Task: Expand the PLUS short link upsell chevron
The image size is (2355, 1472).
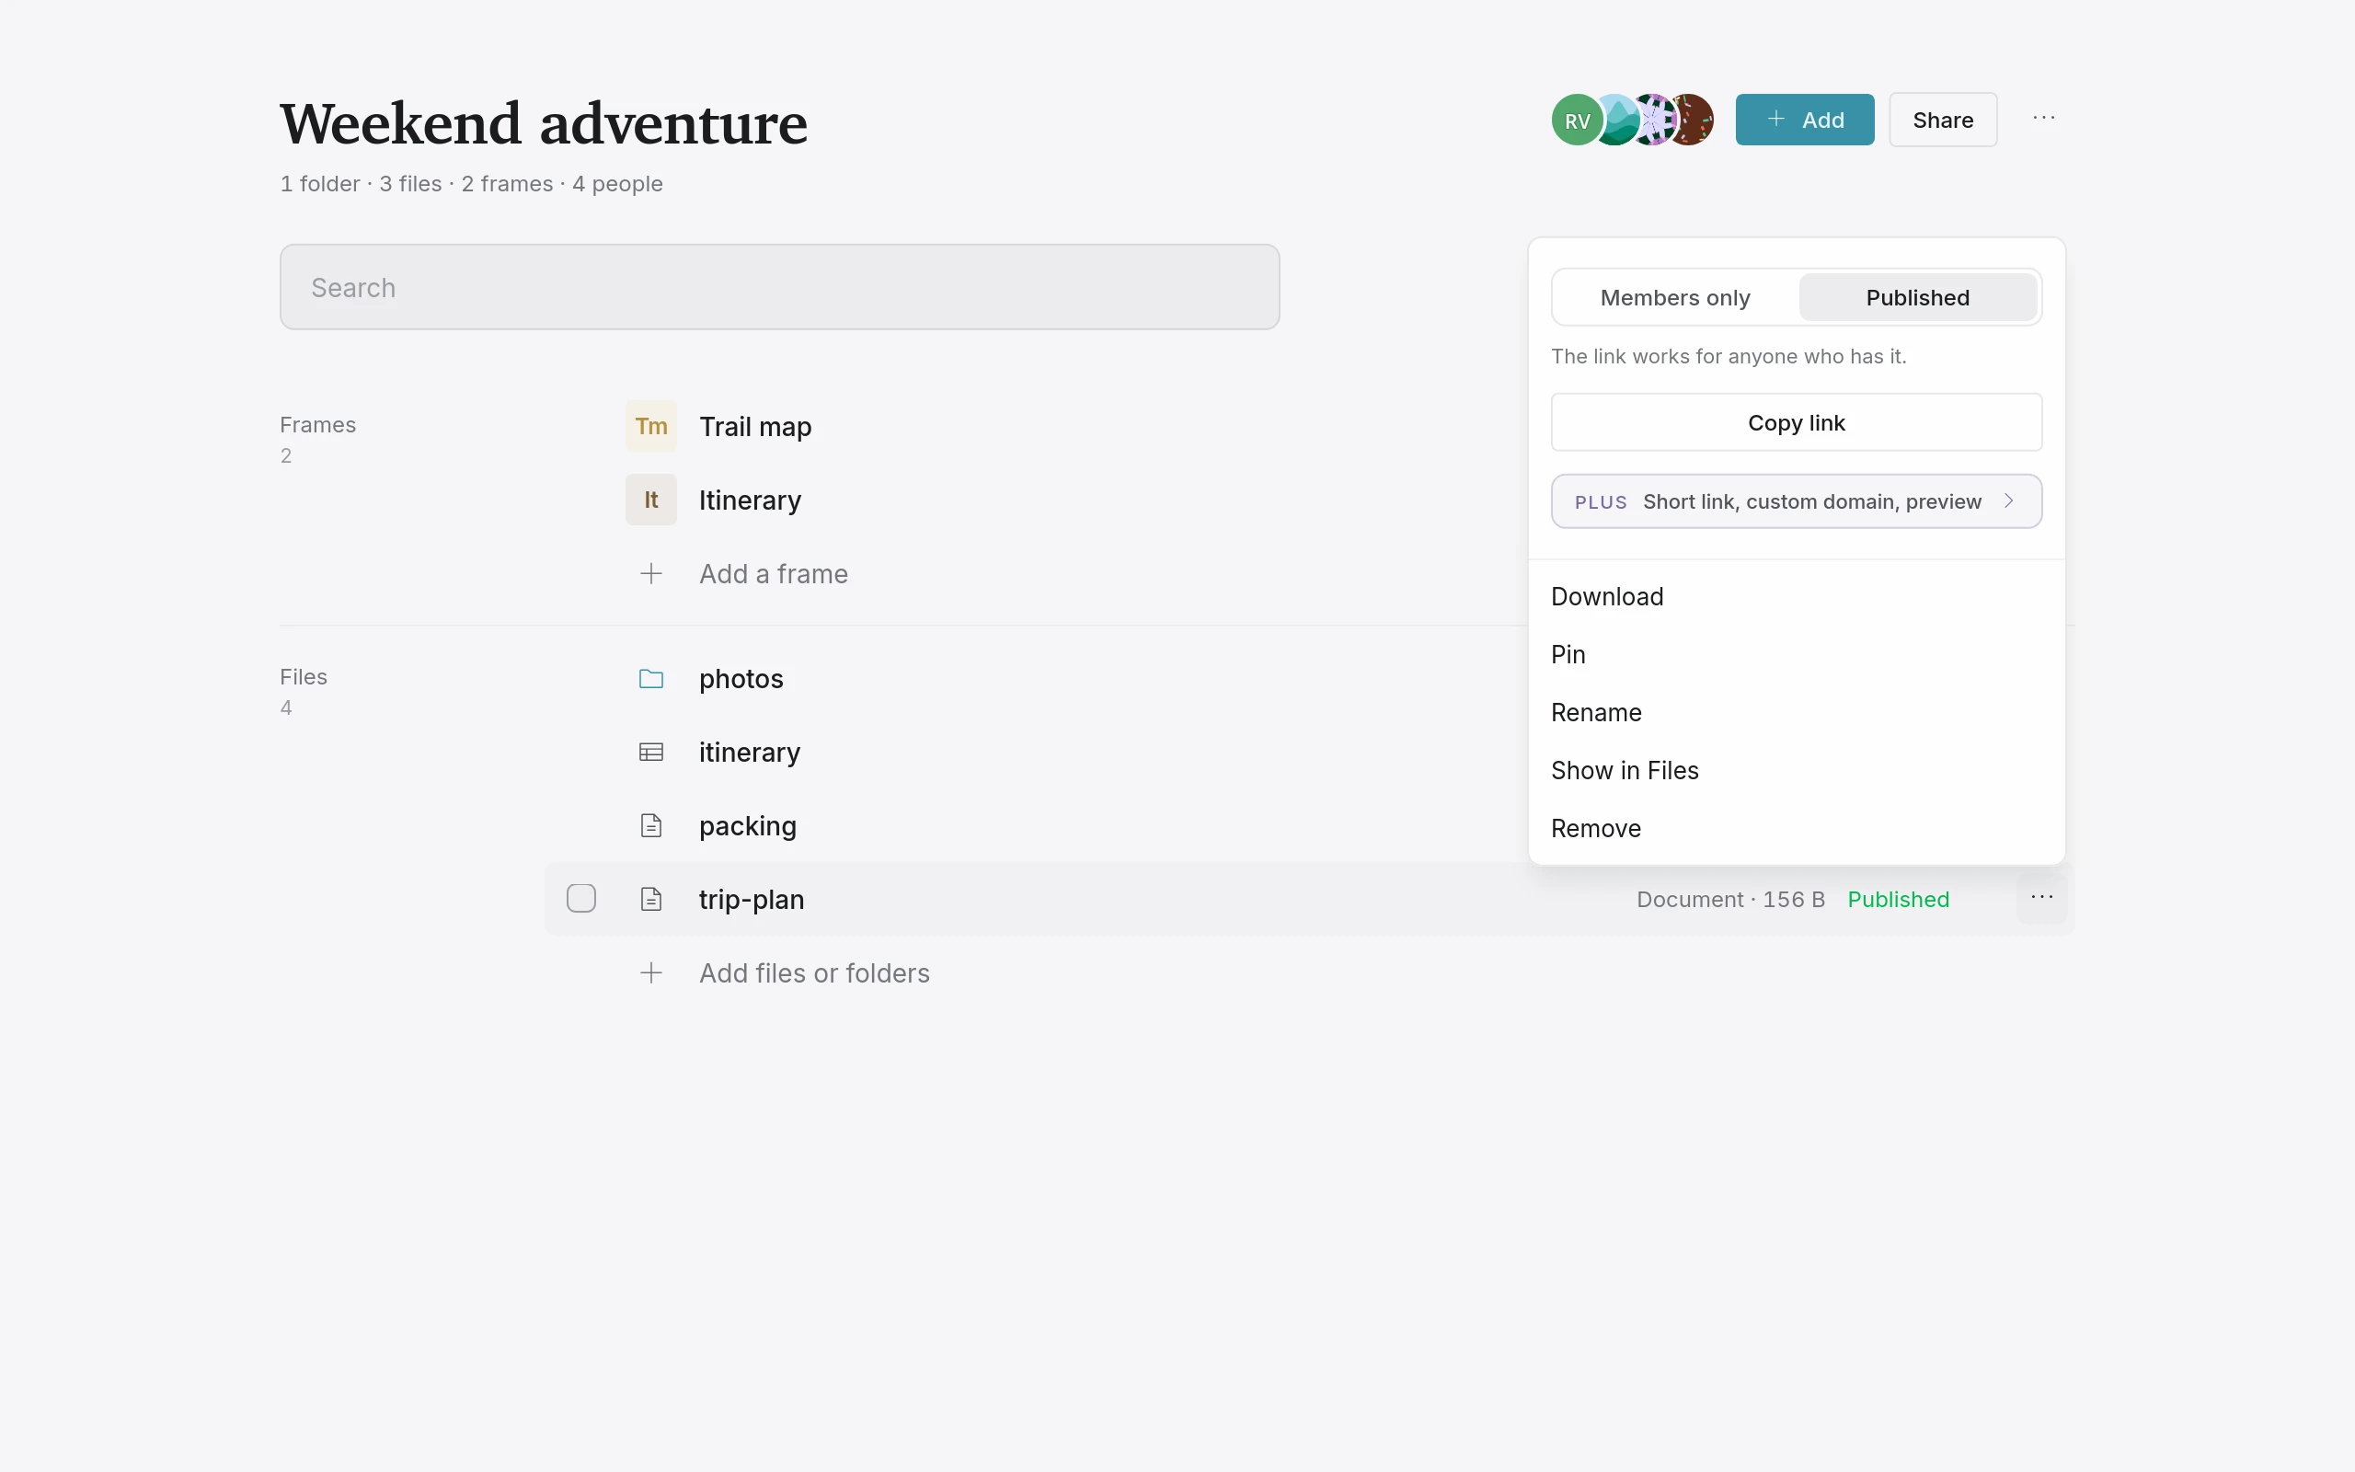Action: pos(2008,500)
